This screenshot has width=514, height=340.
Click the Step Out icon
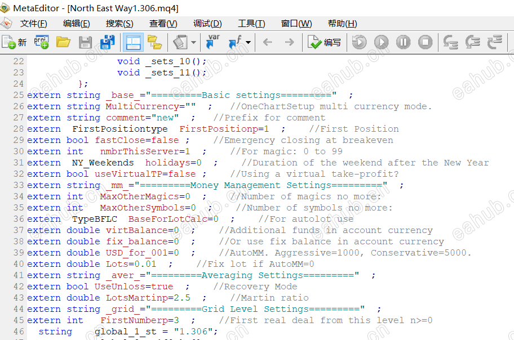pos(495,42)
